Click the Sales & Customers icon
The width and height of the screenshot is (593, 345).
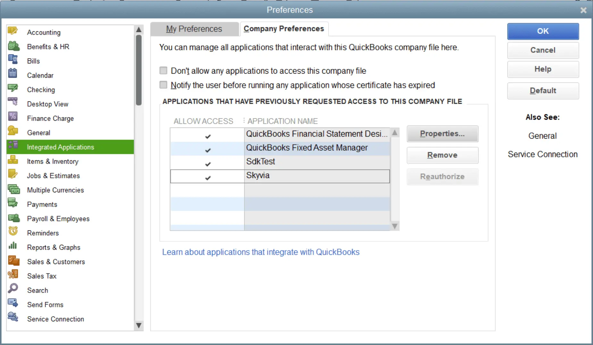14,261
